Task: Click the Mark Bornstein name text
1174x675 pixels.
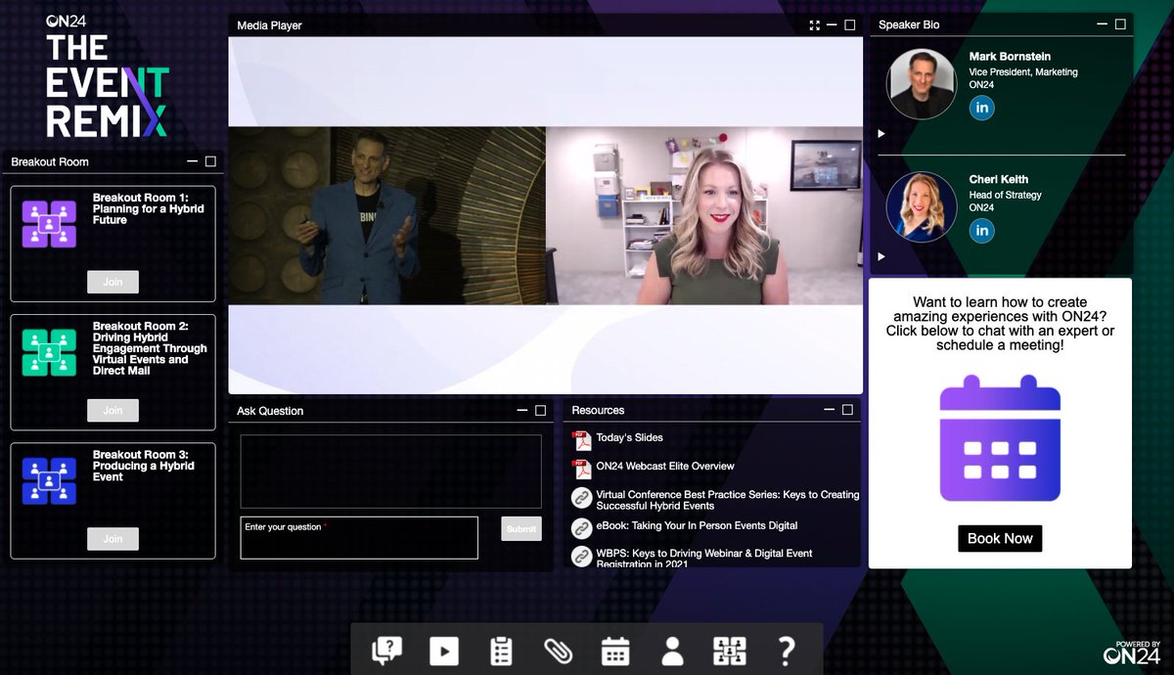Action: point(1010,57)
